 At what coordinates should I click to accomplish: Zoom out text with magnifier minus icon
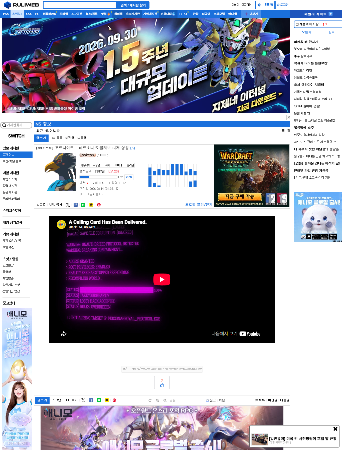tap(165, 400)
